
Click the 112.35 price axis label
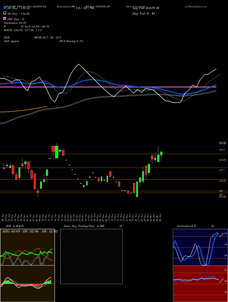(x=223, y=181)
